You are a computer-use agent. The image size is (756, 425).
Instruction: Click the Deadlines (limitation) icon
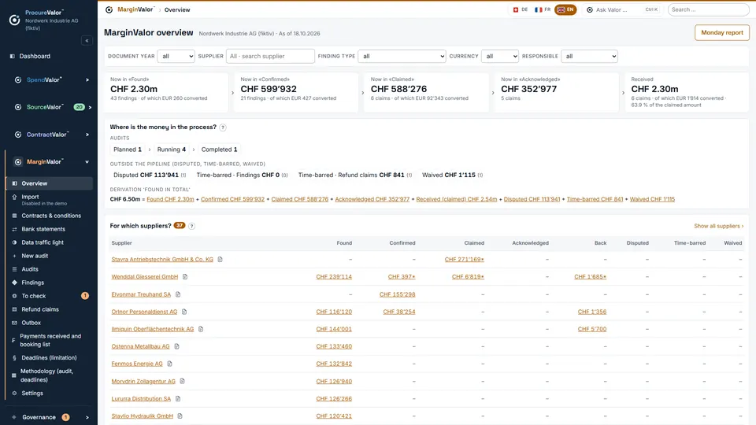click(14, 358)
